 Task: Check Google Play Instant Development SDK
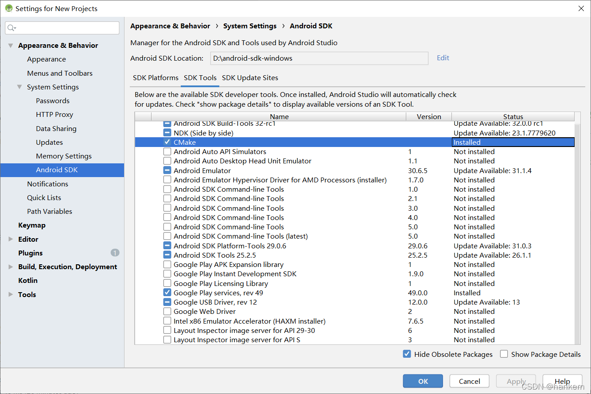[167, 274]
